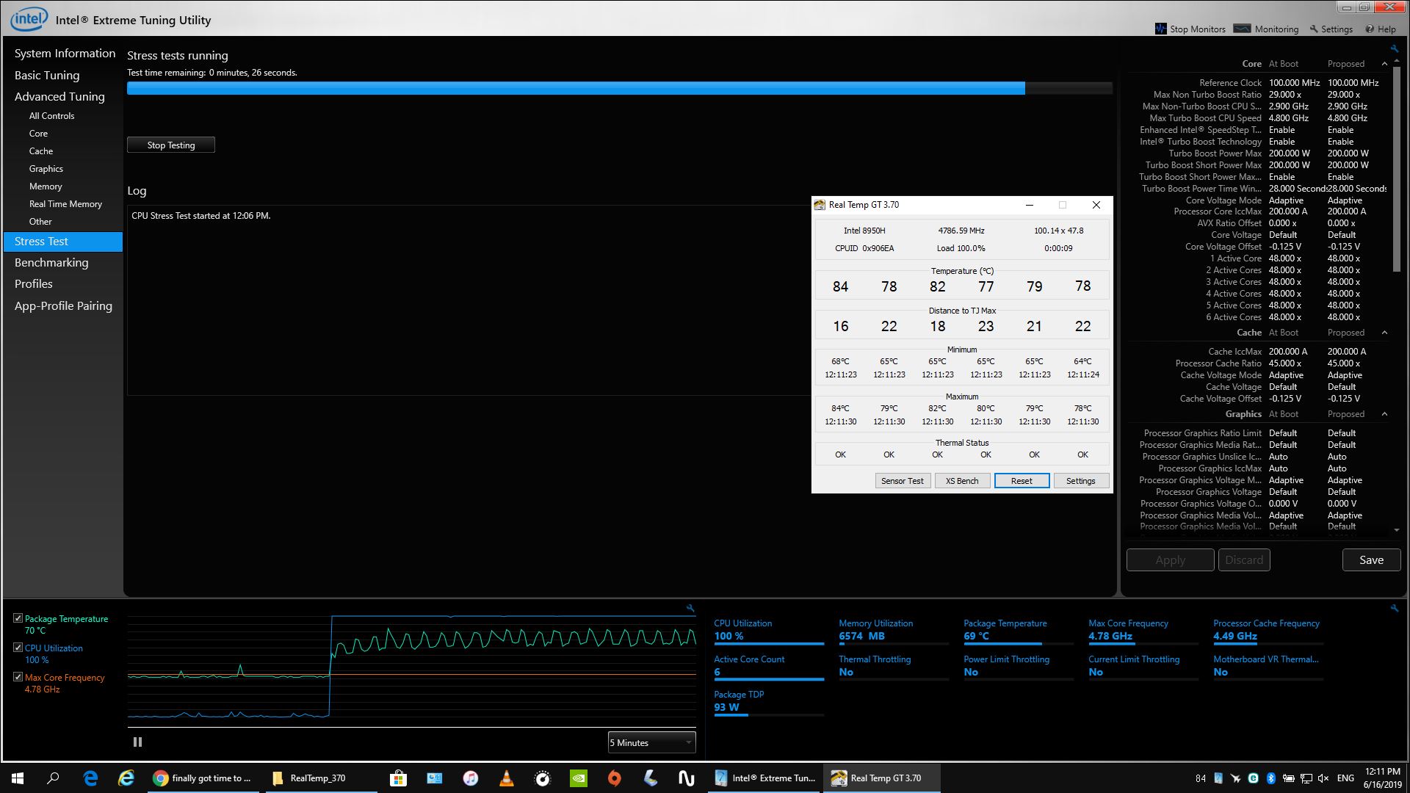Click Save in the tuning panel
This screenshot has width=1410, height=793.
pos(1371,560)
